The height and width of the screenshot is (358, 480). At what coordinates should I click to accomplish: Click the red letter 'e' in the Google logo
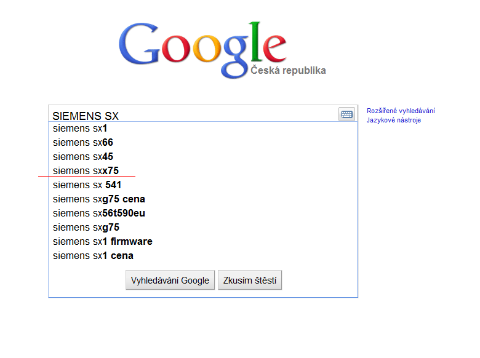coord(274,48)
